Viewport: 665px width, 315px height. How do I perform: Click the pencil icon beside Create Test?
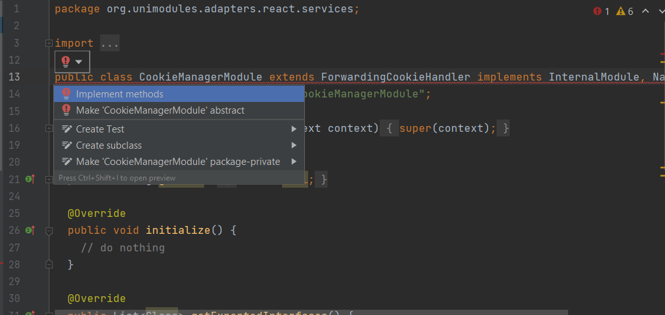coord(66,129)
